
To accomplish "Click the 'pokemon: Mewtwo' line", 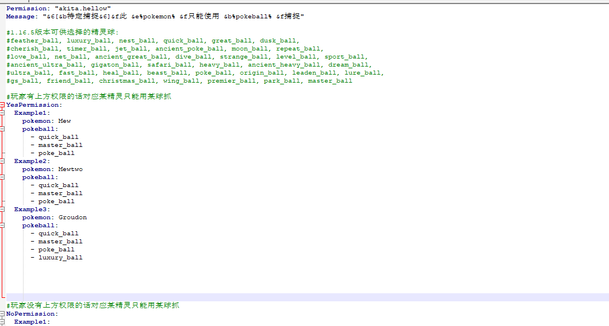I will pos(52,169).
